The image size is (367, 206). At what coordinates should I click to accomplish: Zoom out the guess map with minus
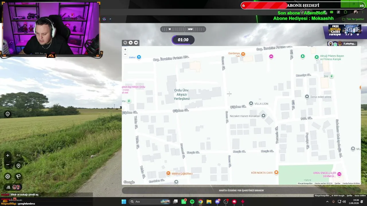125,54
